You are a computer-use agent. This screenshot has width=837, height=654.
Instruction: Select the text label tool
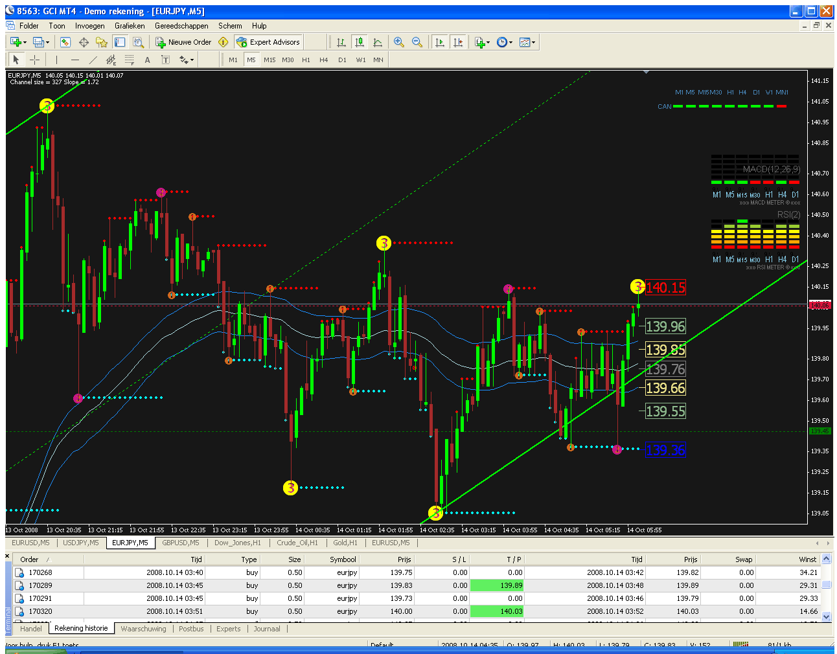165,60
